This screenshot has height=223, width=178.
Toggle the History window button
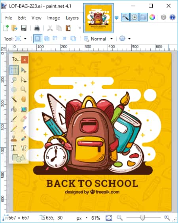coord(134,17)
